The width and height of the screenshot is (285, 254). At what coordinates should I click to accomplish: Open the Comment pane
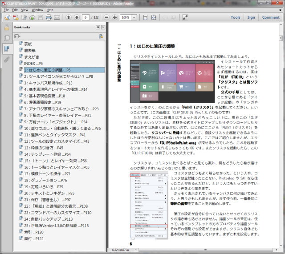271,18
